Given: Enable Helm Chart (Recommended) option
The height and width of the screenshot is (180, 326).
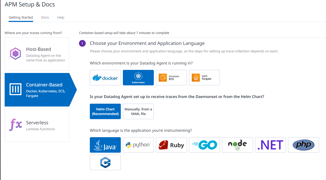Looking at the screenshot, I should [x=105, y=111].
